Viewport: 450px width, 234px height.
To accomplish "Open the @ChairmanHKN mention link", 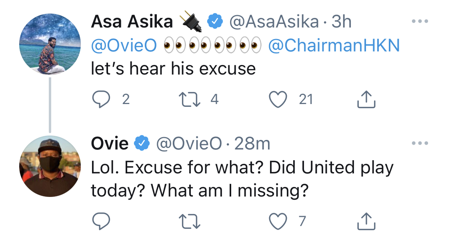I will (x=334, y=46).
